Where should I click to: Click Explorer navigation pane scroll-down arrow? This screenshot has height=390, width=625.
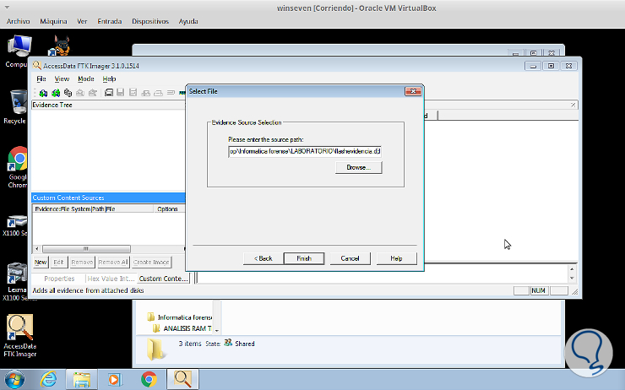coord(217,330)
